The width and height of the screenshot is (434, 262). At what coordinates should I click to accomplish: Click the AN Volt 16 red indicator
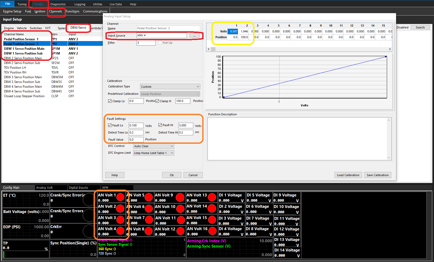click(212, 231)
